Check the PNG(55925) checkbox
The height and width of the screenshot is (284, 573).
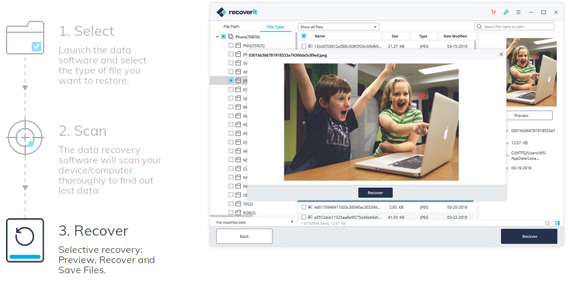coord(231,45)
